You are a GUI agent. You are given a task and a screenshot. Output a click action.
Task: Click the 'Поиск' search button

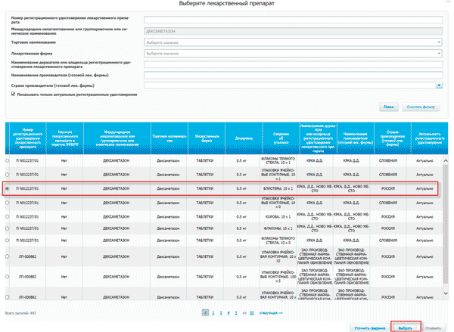tap(388, 107)
